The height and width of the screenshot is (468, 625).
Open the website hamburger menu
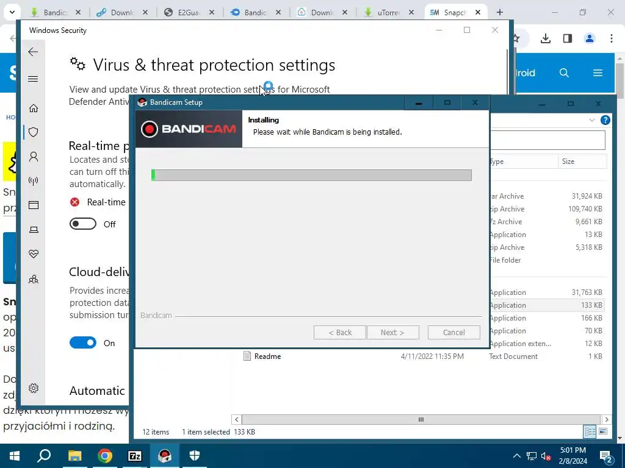598,73
